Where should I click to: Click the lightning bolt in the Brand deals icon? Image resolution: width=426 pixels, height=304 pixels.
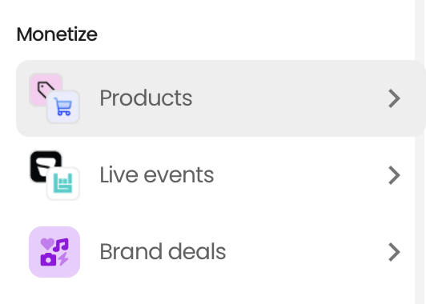(63, 258)
